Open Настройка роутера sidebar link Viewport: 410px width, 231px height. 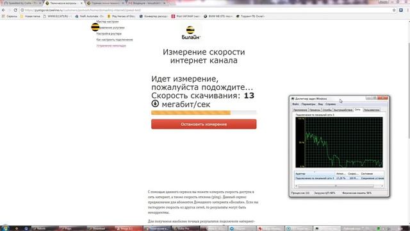[x=109, y=33]
